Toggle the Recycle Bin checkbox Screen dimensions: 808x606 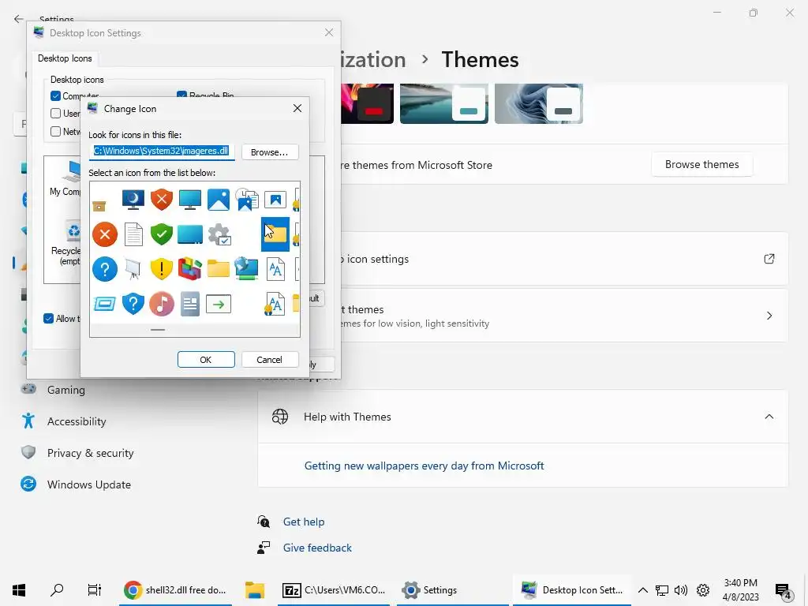click(x=181, y=95)
